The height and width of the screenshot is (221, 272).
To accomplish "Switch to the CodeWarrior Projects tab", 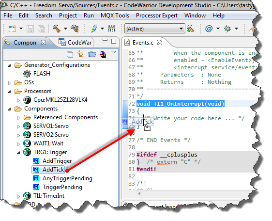I will click(x=75, y=42).
